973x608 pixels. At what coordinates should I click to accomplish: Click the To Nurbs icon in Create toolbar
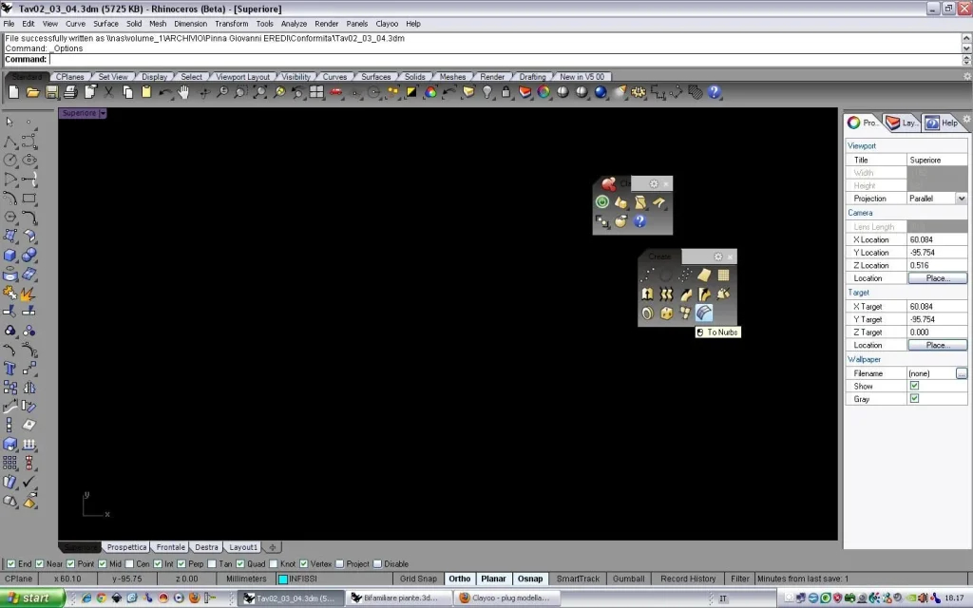[704, 313]
